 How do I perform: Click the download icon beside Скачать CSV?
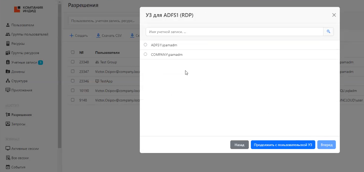coord(98,36)
